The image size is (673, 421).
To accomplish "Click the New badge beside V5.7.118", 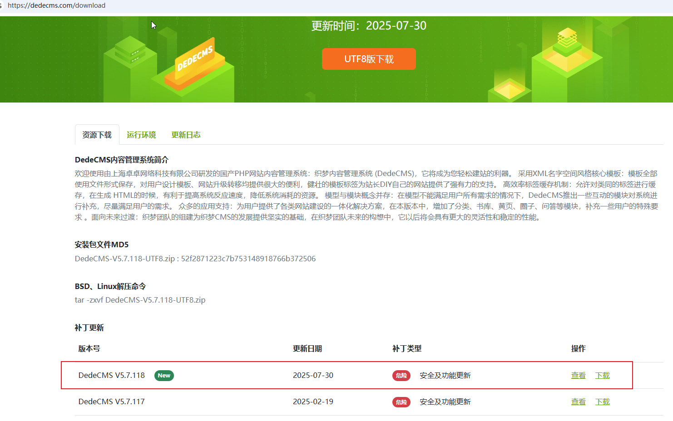I will tap(164, 376).
